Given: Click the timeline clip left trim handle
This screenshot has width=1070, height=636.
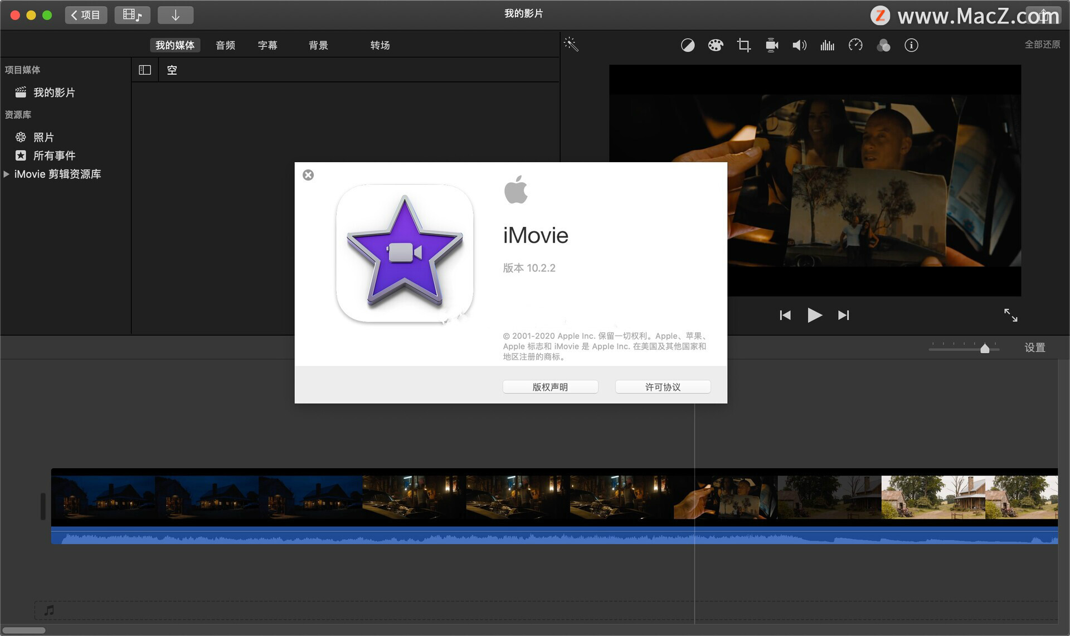Looking at the screenshot, I should (x=43, y=506).
